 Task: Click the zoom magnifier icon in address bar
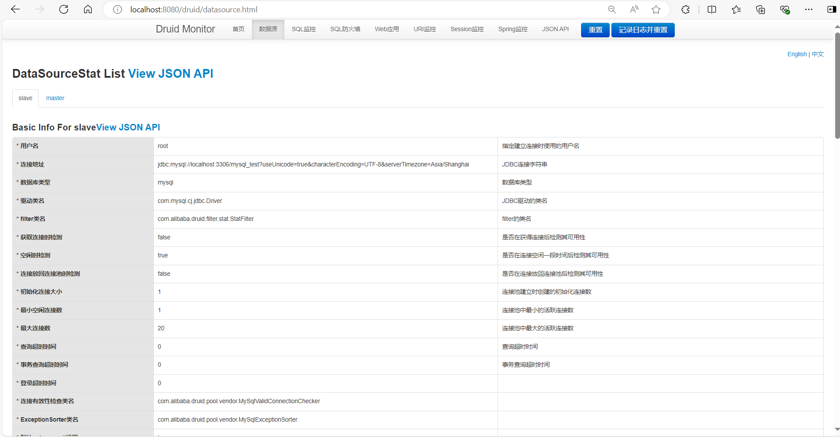(x=612, y=9)
